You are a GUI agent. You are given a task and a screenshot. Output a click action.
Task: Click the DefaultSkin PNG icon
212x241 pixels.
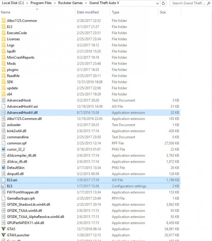[x=4, y=168]
